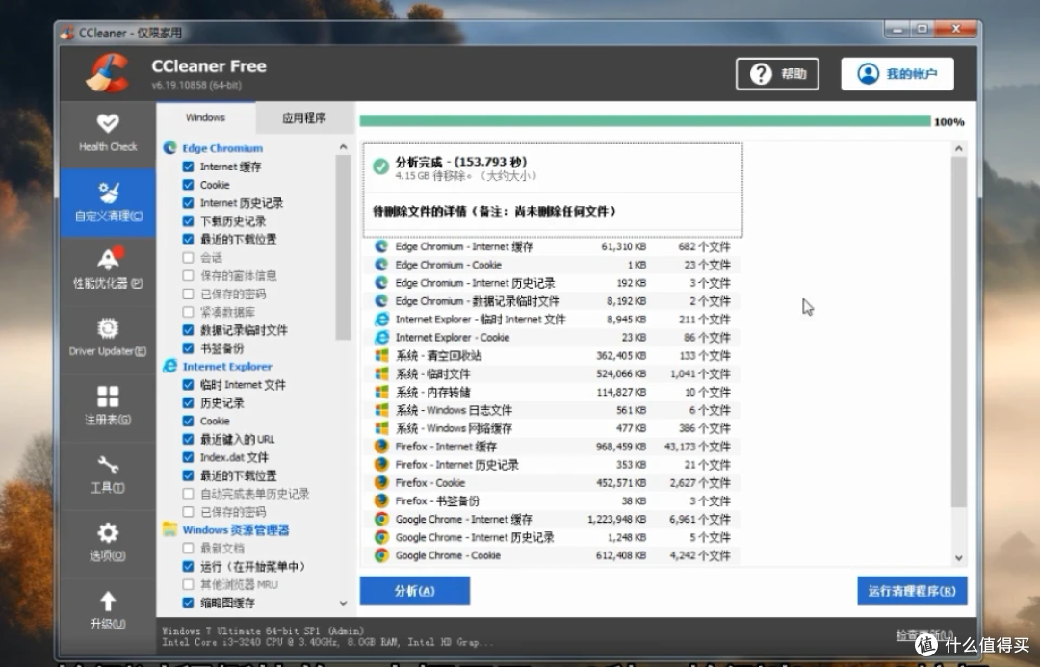
Task: Click the green analysis progress bar
Action: point(644,121)
